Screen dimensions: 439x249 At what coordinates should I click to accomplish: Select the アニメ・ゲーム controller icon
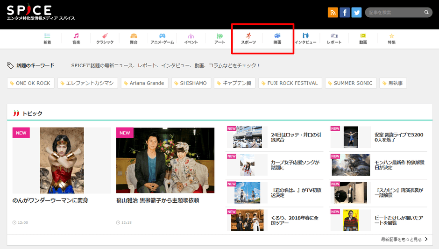coord(162,36)
